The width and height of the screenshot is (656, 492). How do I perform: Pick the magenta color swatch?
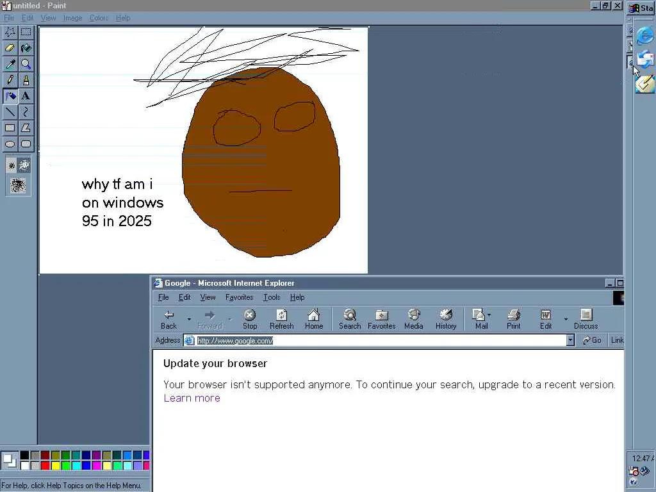click(x=96, y=465)
